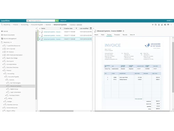
Task: Switch to the Processes tab
Action: pos(117,35)
